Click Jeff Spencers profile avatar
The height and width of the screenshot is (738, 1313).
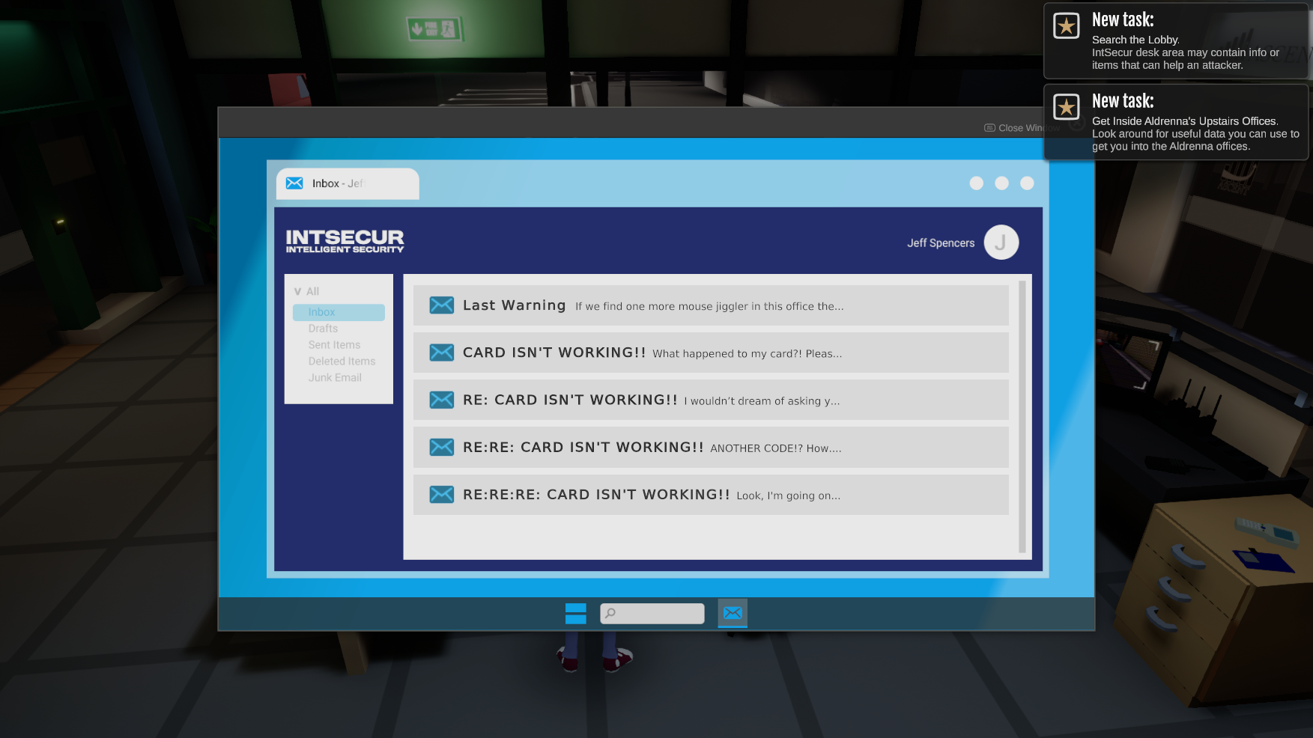(x=1001, y=243)
